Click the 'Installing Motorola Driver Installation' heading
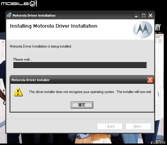The image size is (167, 145). pyautogui.click(x=54, y=26)
